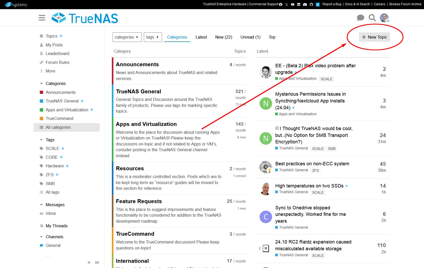Open GitHub icon in top bar
The width and height of the screenshot is (424, 268).
click(311, 4)
